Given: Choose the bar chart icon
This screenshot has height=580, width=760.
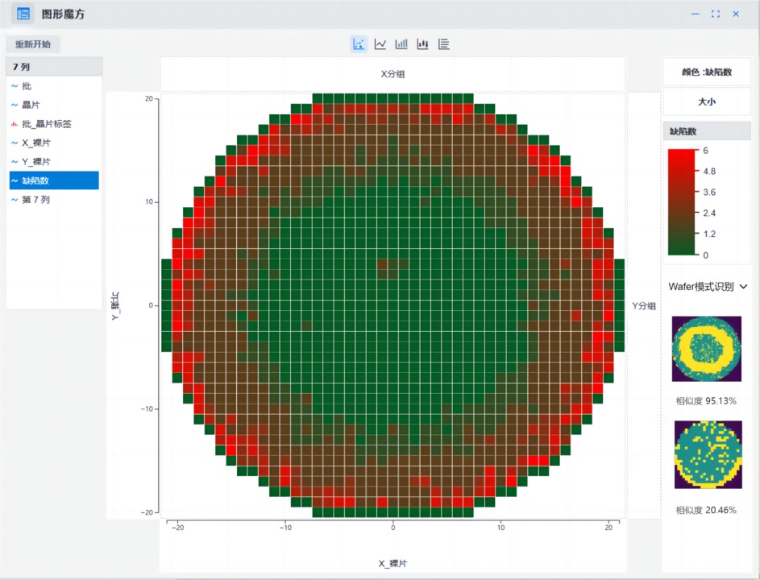Looking at the screenshot, I should click(401, 44).
